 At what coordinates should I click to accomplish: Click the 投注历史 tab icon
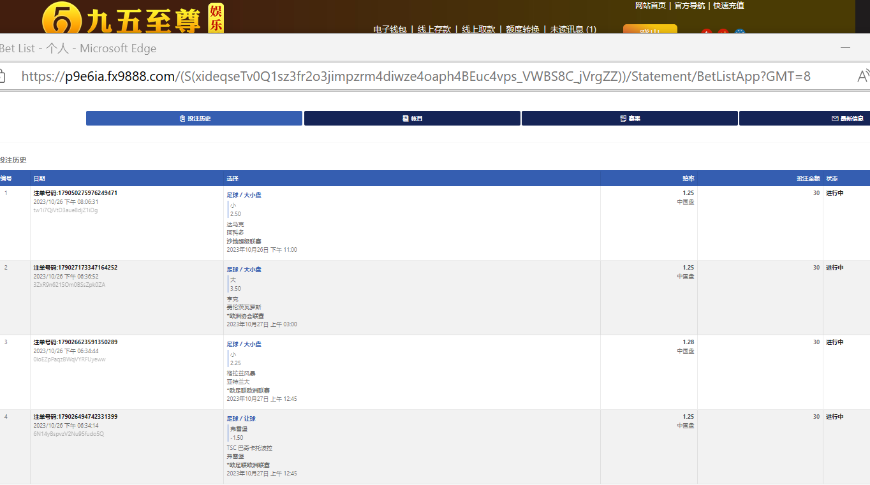click(x=182, y=119)
